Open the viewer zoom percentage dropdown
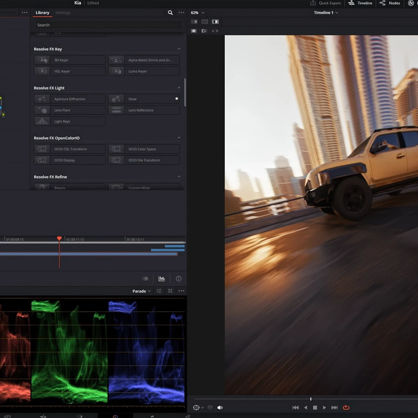Screen dimensions: 418x418 pyautogui.click(x=198, y=13)
